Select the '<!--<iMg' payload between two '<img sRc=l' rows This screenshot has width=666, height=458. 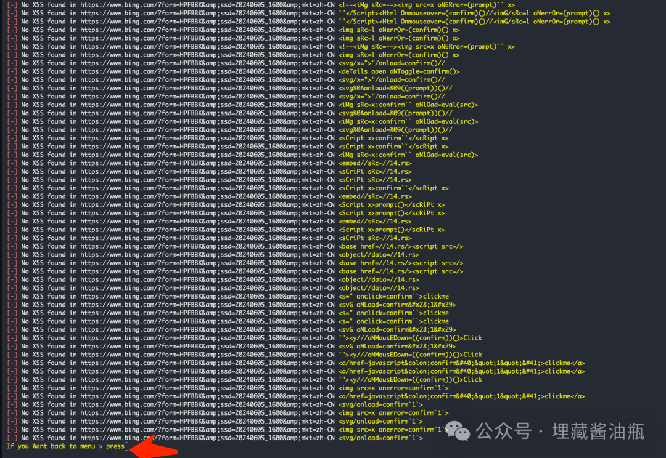pos(427,46)
